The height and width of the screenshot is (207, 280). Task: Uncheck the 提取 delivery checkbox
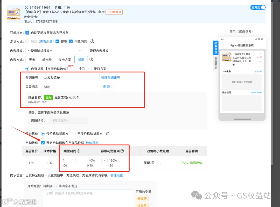(57, 42)
